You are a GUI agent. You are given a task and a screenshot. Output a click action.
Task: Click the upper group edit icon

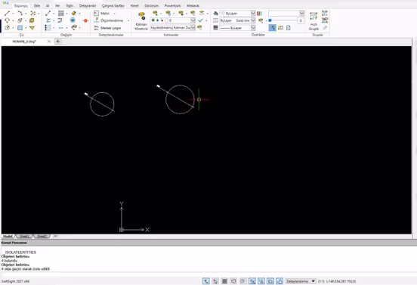pos(325,13)
